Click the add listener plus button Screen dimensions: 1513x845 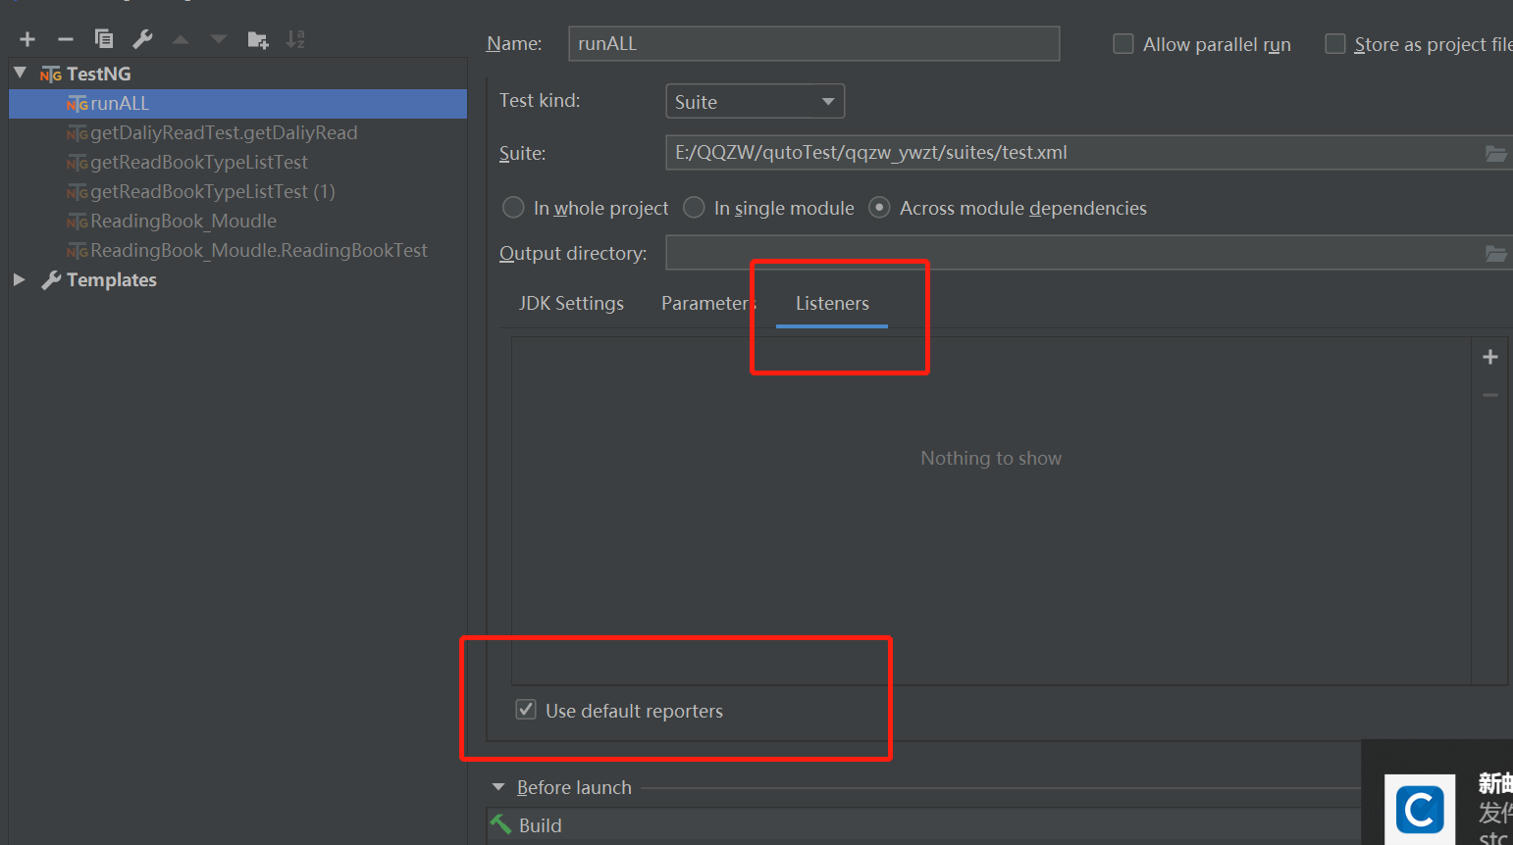(1489, 357)
